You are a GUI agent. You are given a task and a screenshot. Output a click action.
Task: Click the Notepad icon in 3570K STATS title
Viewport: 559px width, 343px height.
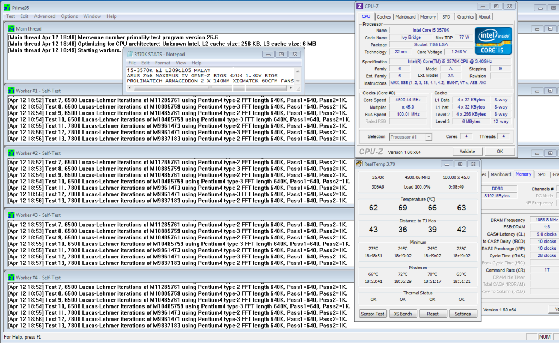point(129,55)
